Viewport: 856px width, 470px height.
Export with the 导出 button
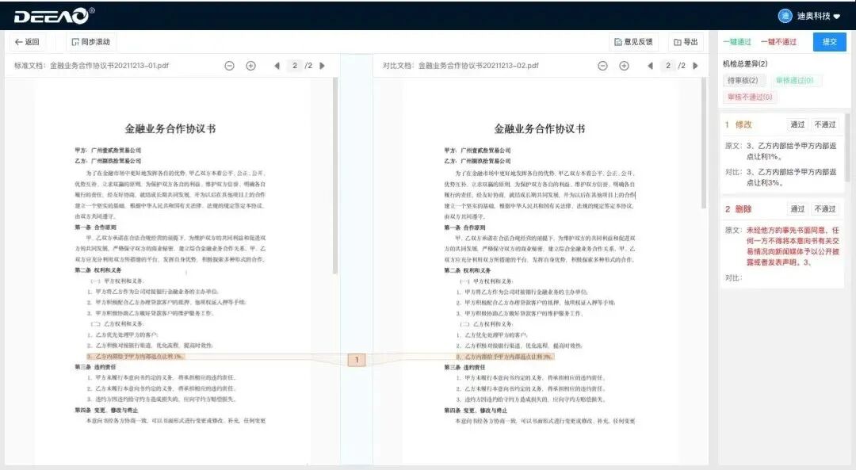(686, 42)
